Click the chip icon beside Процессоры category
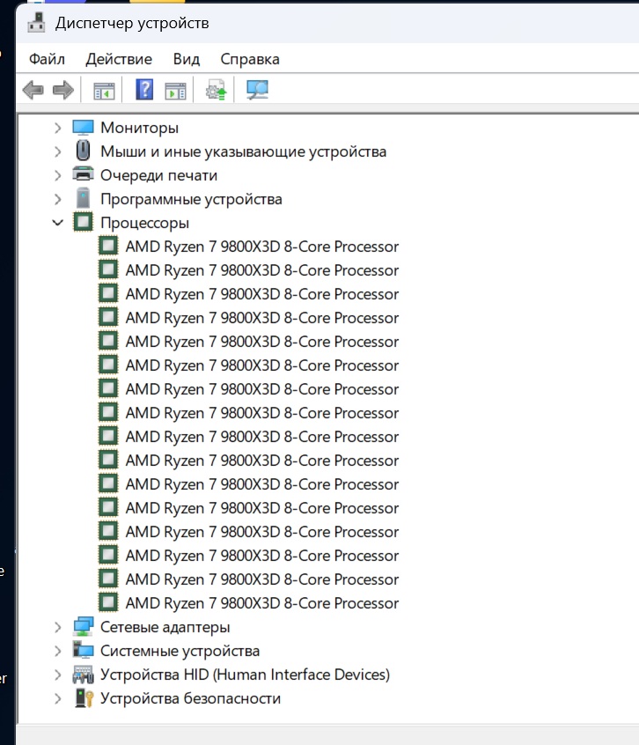 pos(83,222)
